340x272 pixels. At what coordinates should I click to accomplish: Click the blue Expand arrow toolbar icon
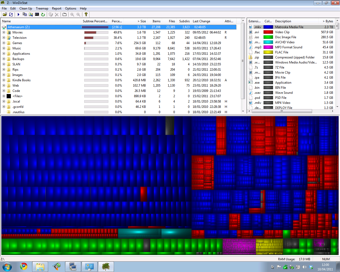pyautogui.click(x=18, y=15)
